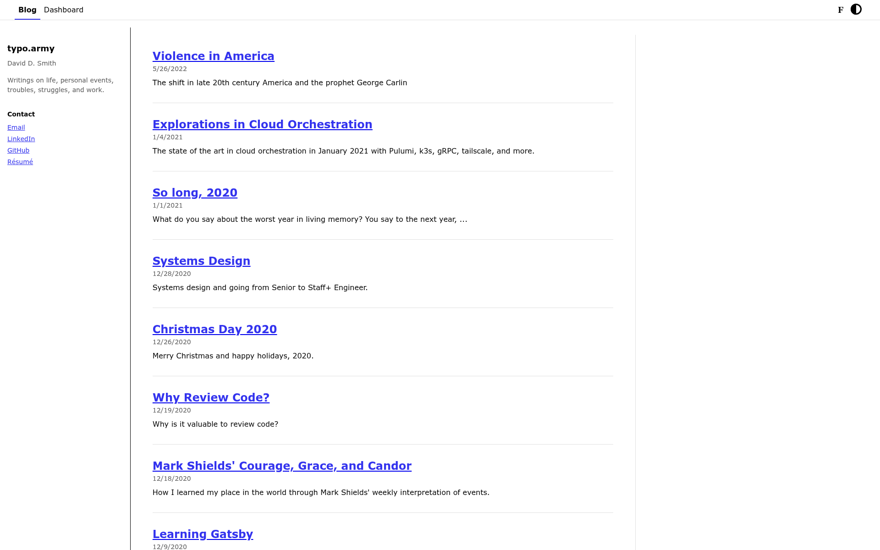The height and width of the screenshot is (550, 880).
Task: Click the summary 'Why is it valuable to review code?'
Action: [x=215, y=424]
